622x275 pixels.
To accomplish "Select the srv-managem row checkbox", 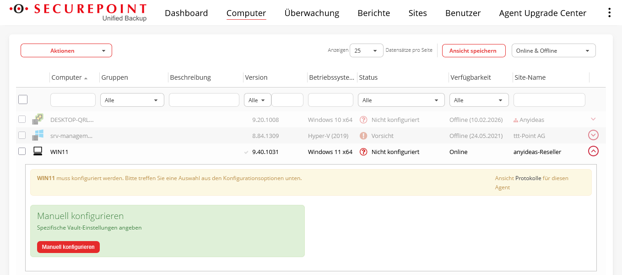I will [22, 135].
